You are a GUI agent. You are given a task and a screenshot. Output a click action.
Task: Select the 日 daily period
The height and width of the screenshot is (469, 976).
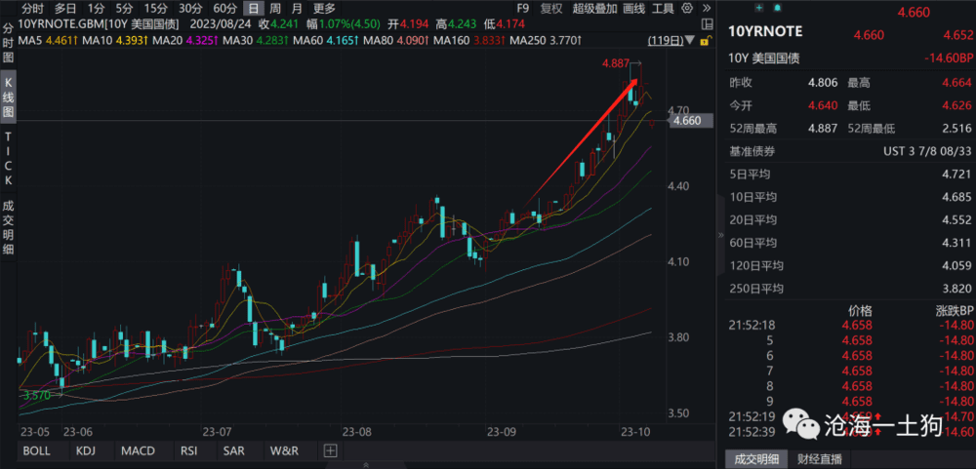[253, 8]
